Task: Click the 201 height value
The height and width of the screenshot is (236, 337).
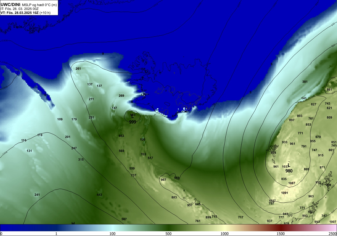Action: point(68,137)
